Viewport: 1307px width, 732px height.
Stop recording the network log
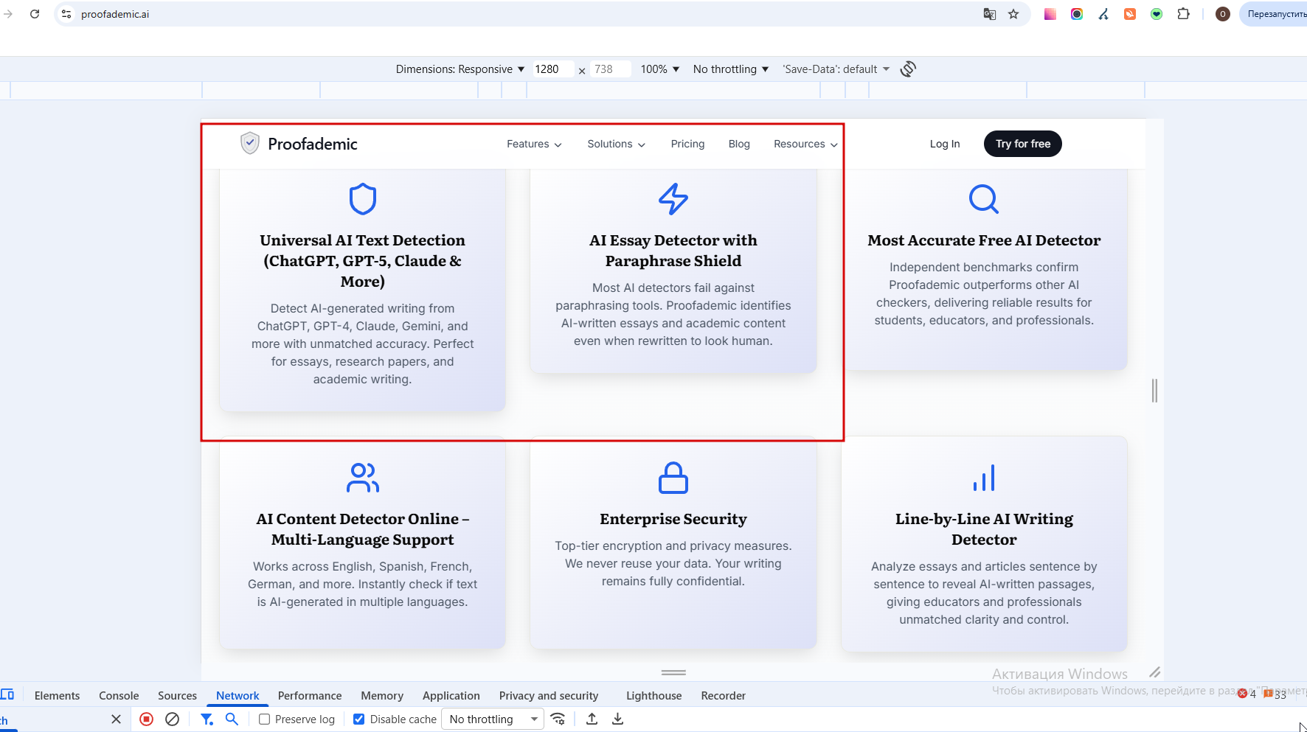(x=147, y=719)
